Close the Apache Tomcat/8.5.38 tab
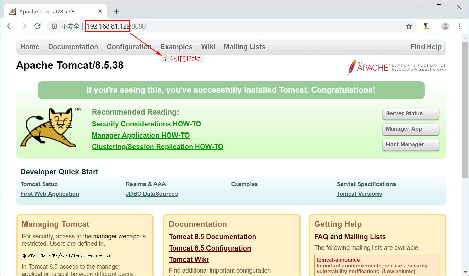Image resolution: width=469 pixels, height=276 pixels. pos(100,11)
